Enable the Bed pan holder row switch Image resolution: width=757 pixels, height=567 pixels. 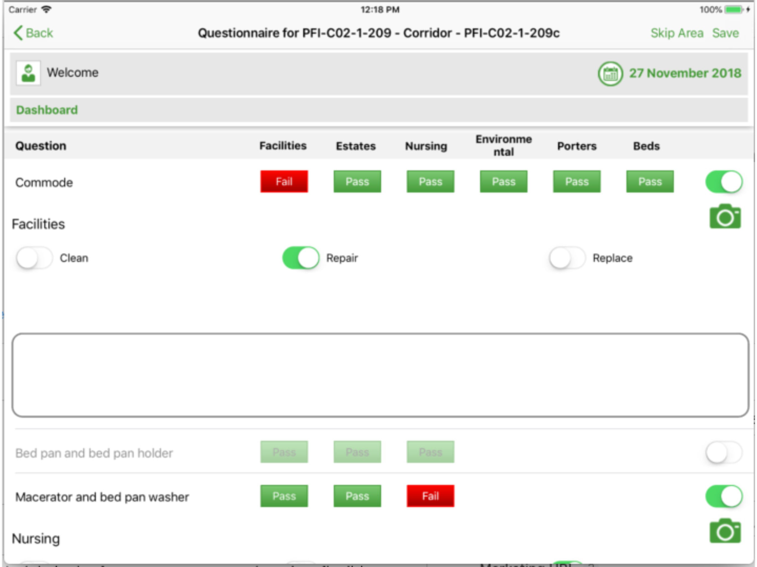pos(724,452)
